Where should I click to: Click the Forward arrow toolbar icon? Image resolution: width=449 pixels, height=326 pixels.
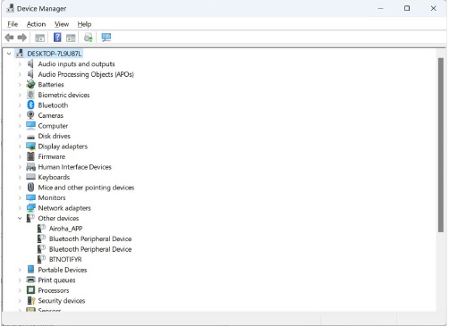click(x=22, y=38)
